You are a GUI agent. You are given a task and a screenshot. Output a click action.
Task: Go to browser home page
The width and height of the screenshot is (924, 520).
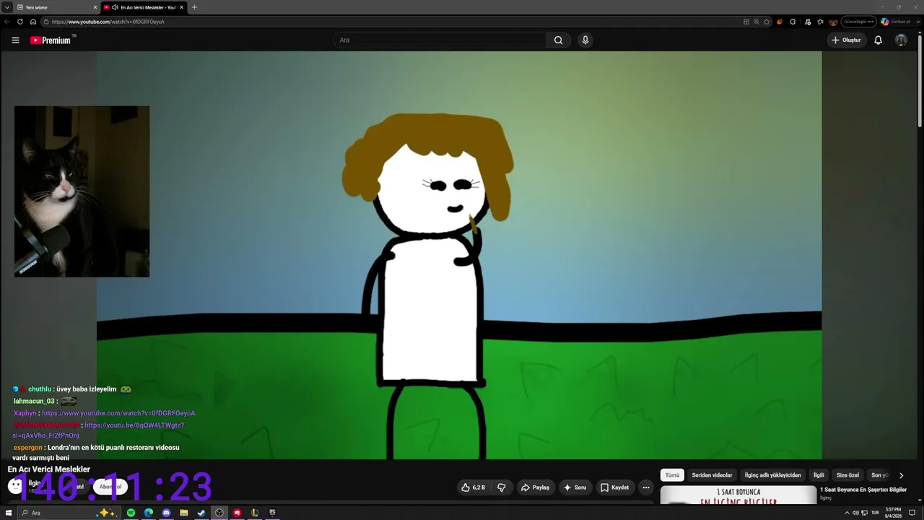33,22
